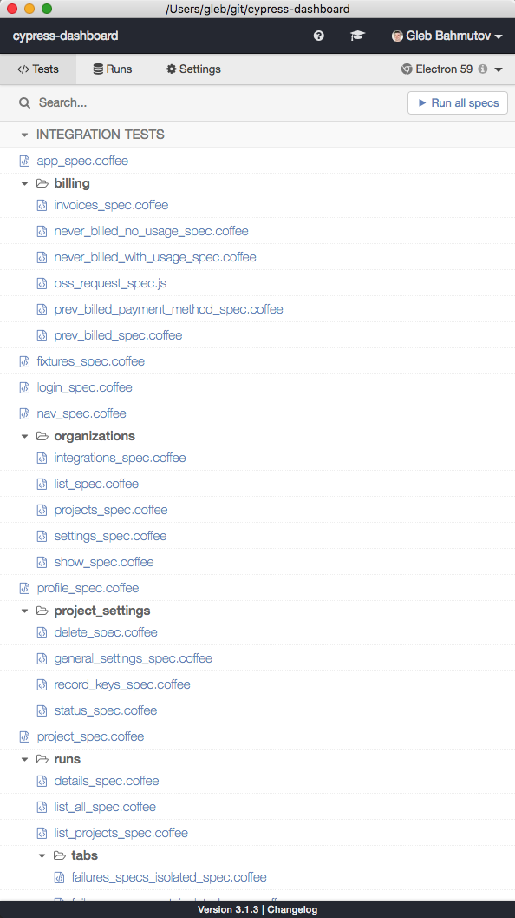
Task: Click the info icon beside Electron 59
Action: [x=483, y=69]
